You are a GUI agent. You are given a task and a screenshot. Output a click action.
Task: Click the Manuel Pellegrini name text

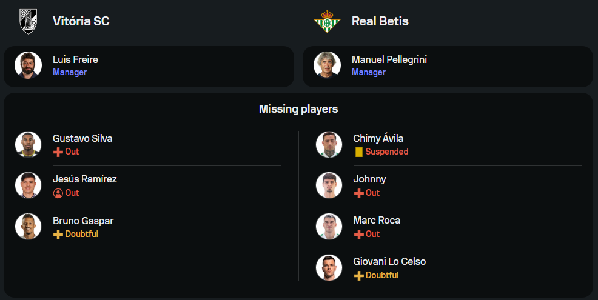(389, 60)
